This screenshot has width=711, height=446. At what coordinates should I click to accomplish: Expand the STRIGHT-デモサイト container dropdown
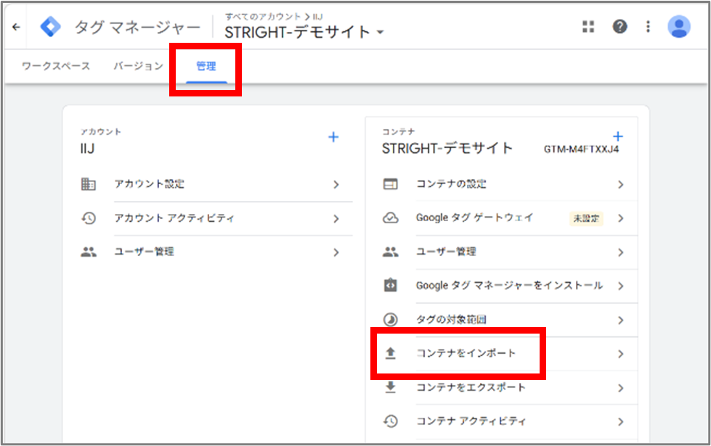[381, 32]
